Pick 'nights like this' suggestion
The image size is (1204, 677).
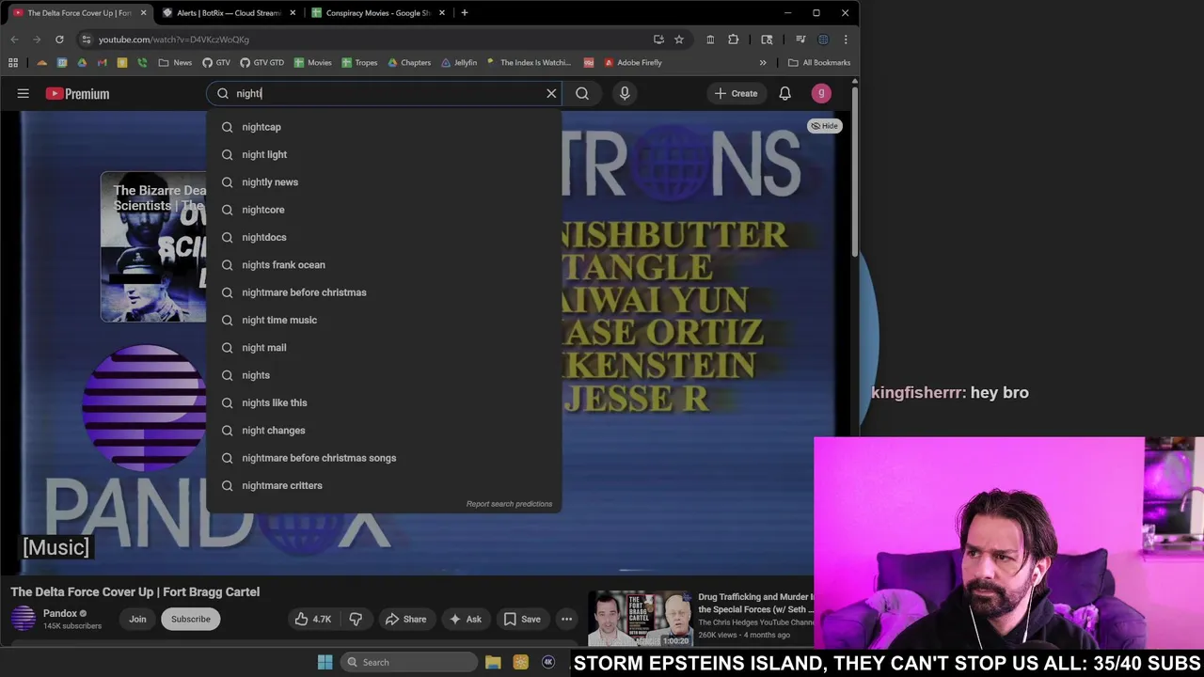(x=384, y=402)
